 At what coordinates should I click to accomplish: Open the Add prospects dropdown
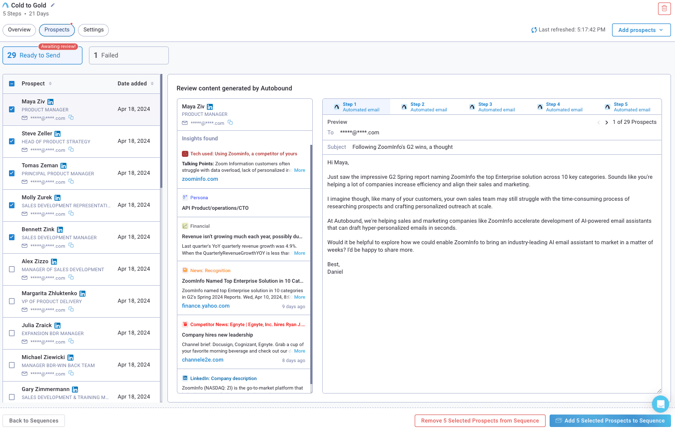tap(641, 29)
